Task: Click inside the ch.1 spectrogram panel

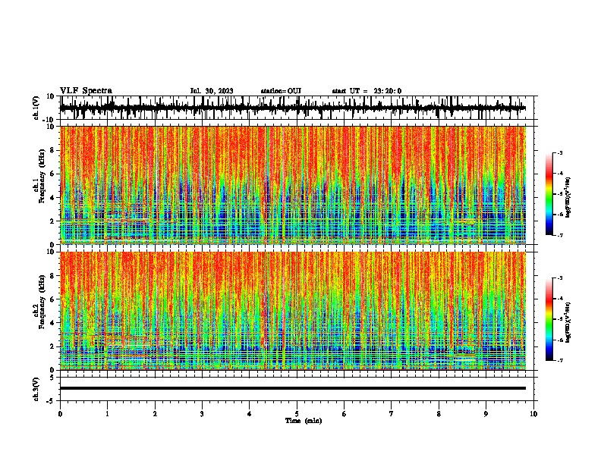Action: 293,185
